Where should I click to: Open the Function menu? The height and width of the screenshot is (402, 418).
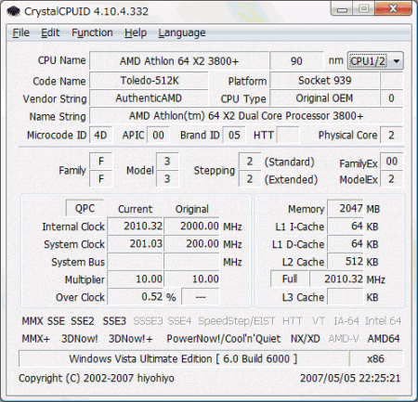coord(92,32)
